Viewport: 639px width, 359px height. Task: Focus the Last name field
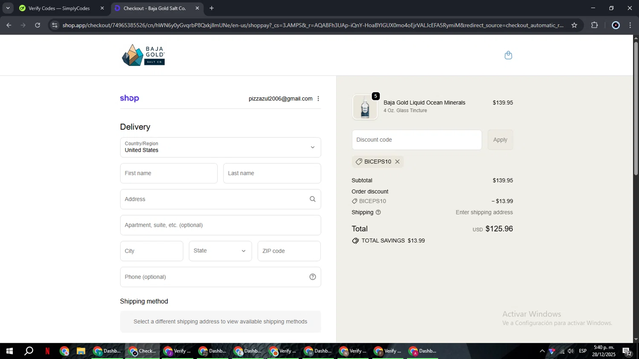(x=272, y=173)
